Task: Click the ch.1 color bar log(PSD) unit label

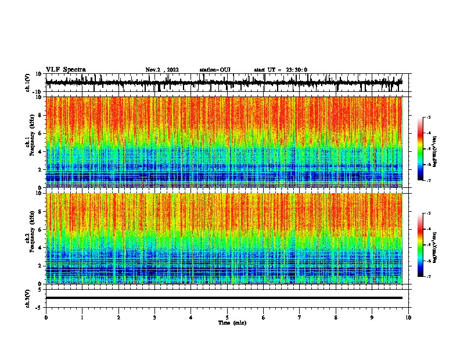Action: click(435, 152)
